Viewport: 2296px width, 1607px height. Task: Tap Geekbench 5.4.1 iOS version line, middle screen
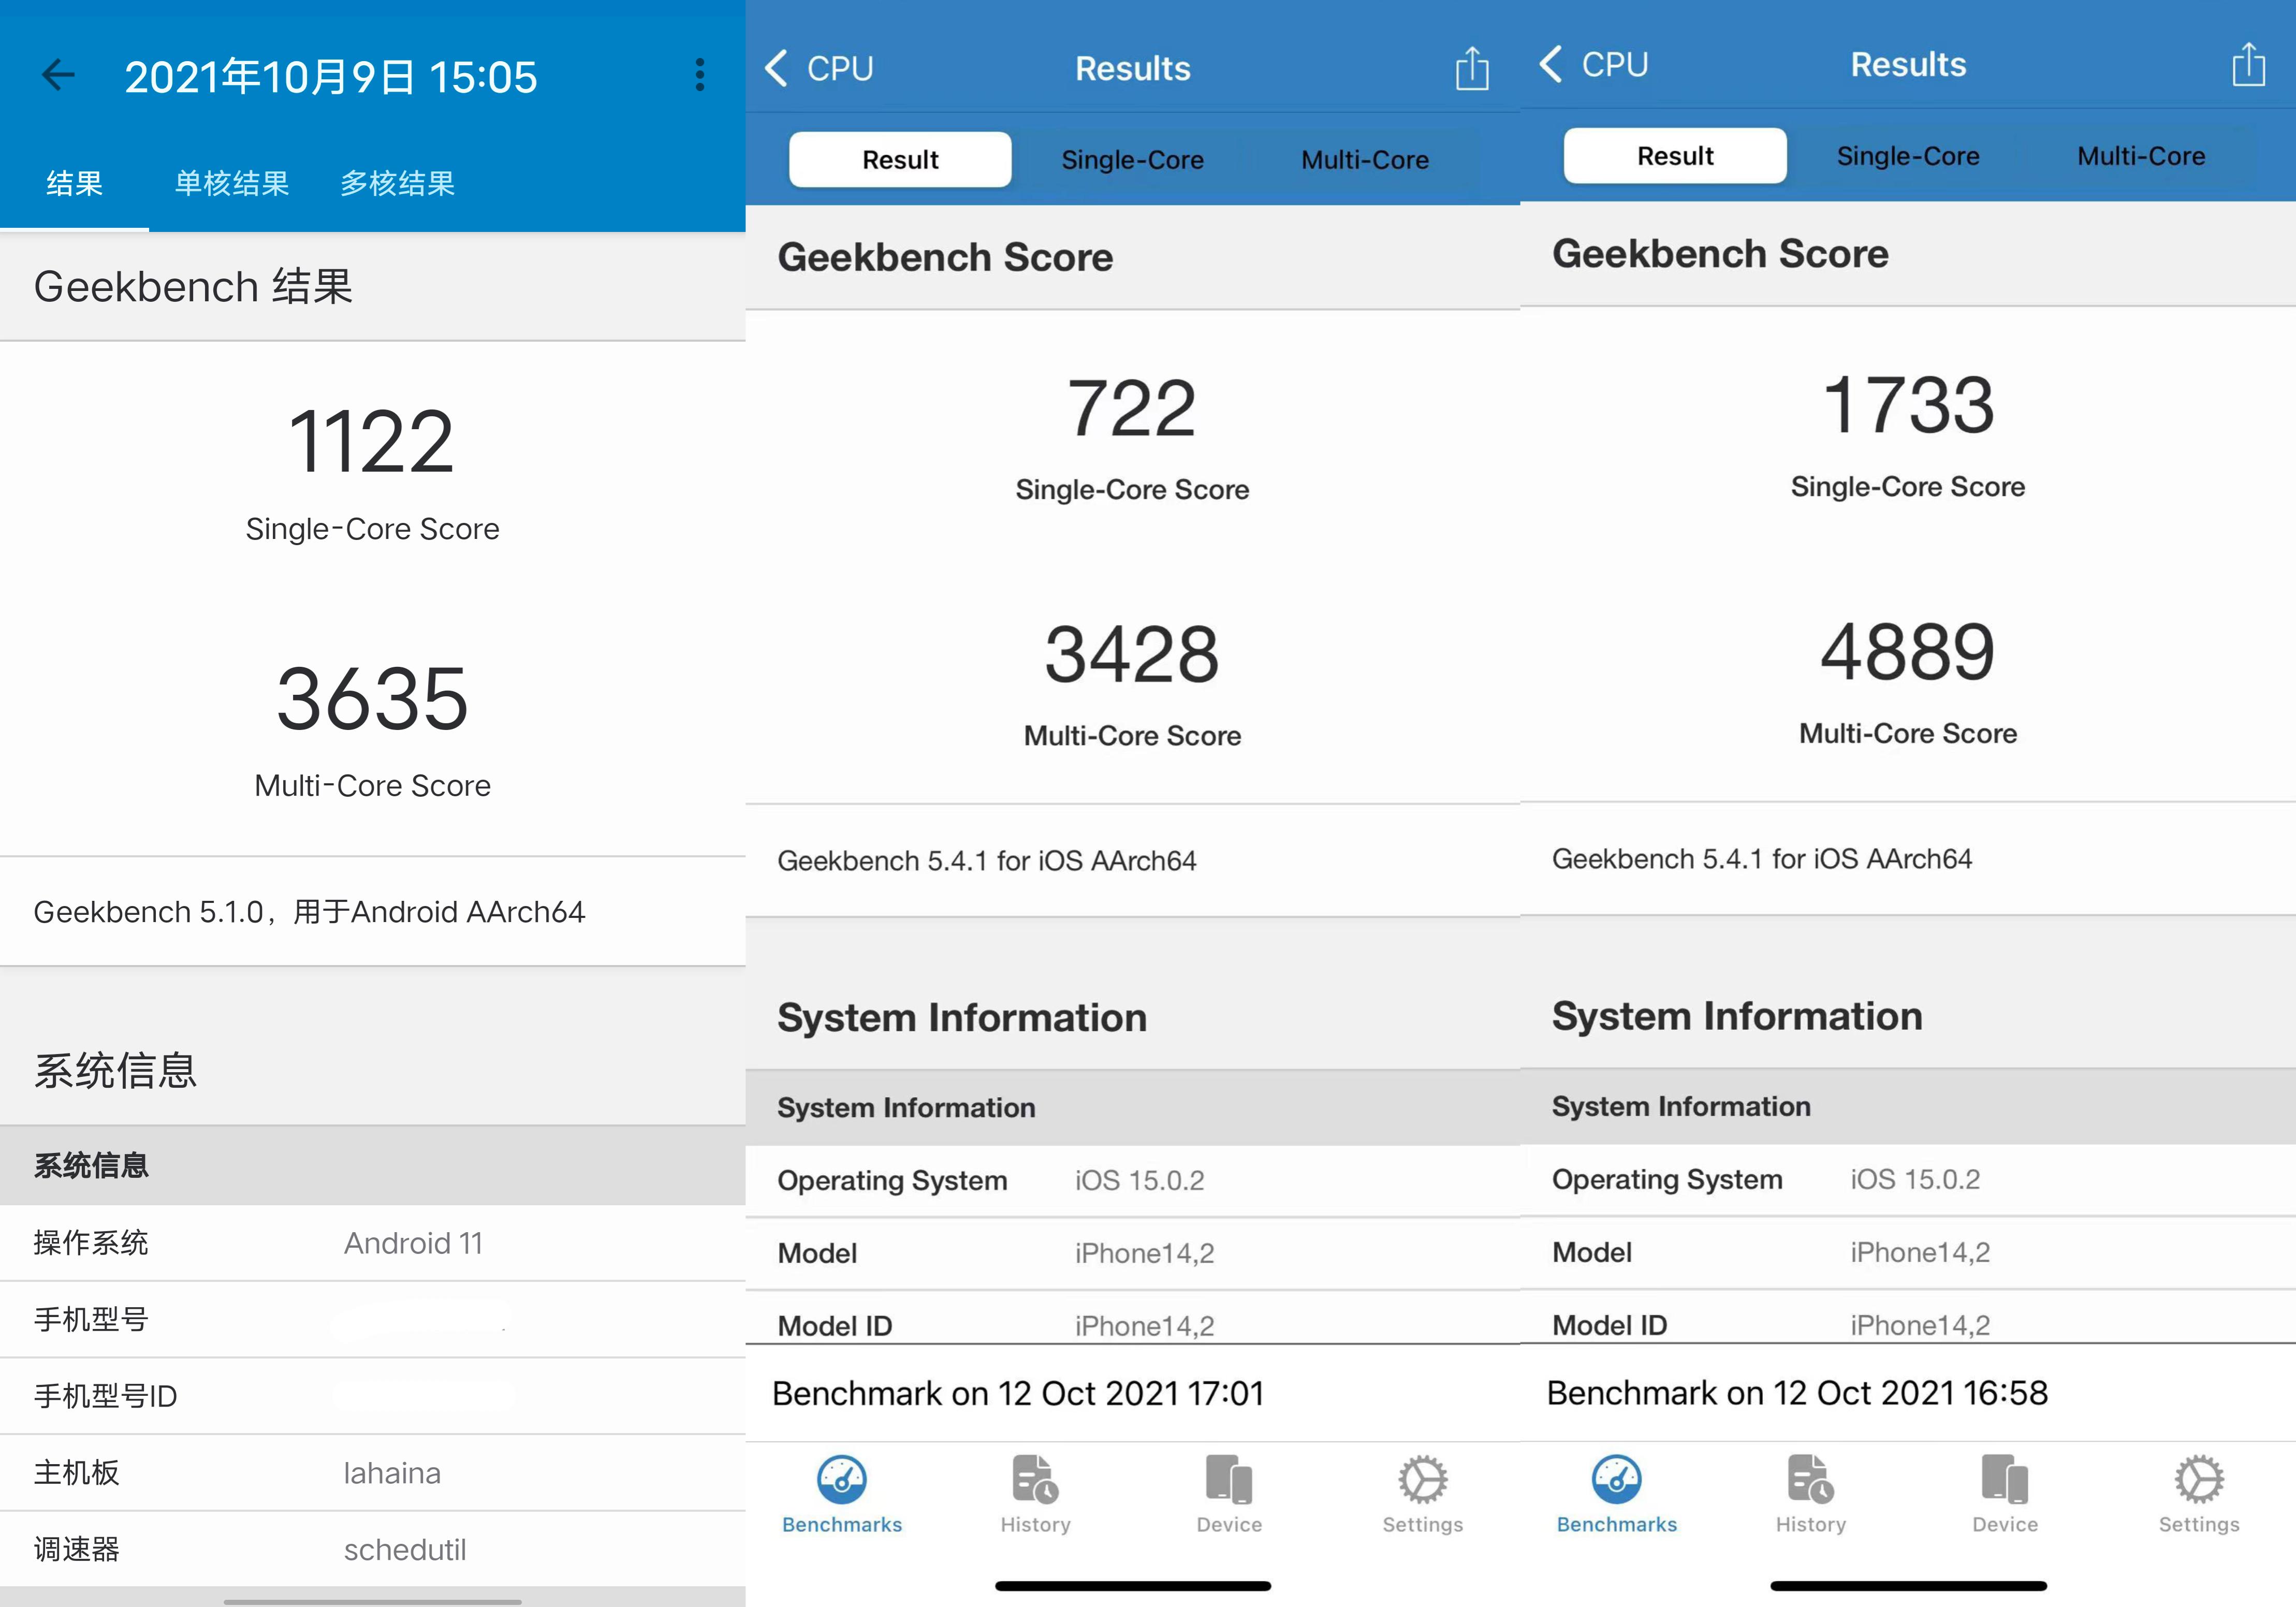tap(987, 861)
